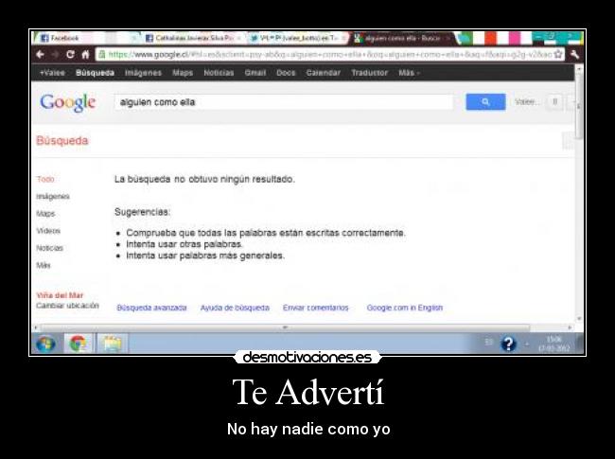Click the browser back arrow
This screenshot has width=615, height=459.
(x=40, y=54)
